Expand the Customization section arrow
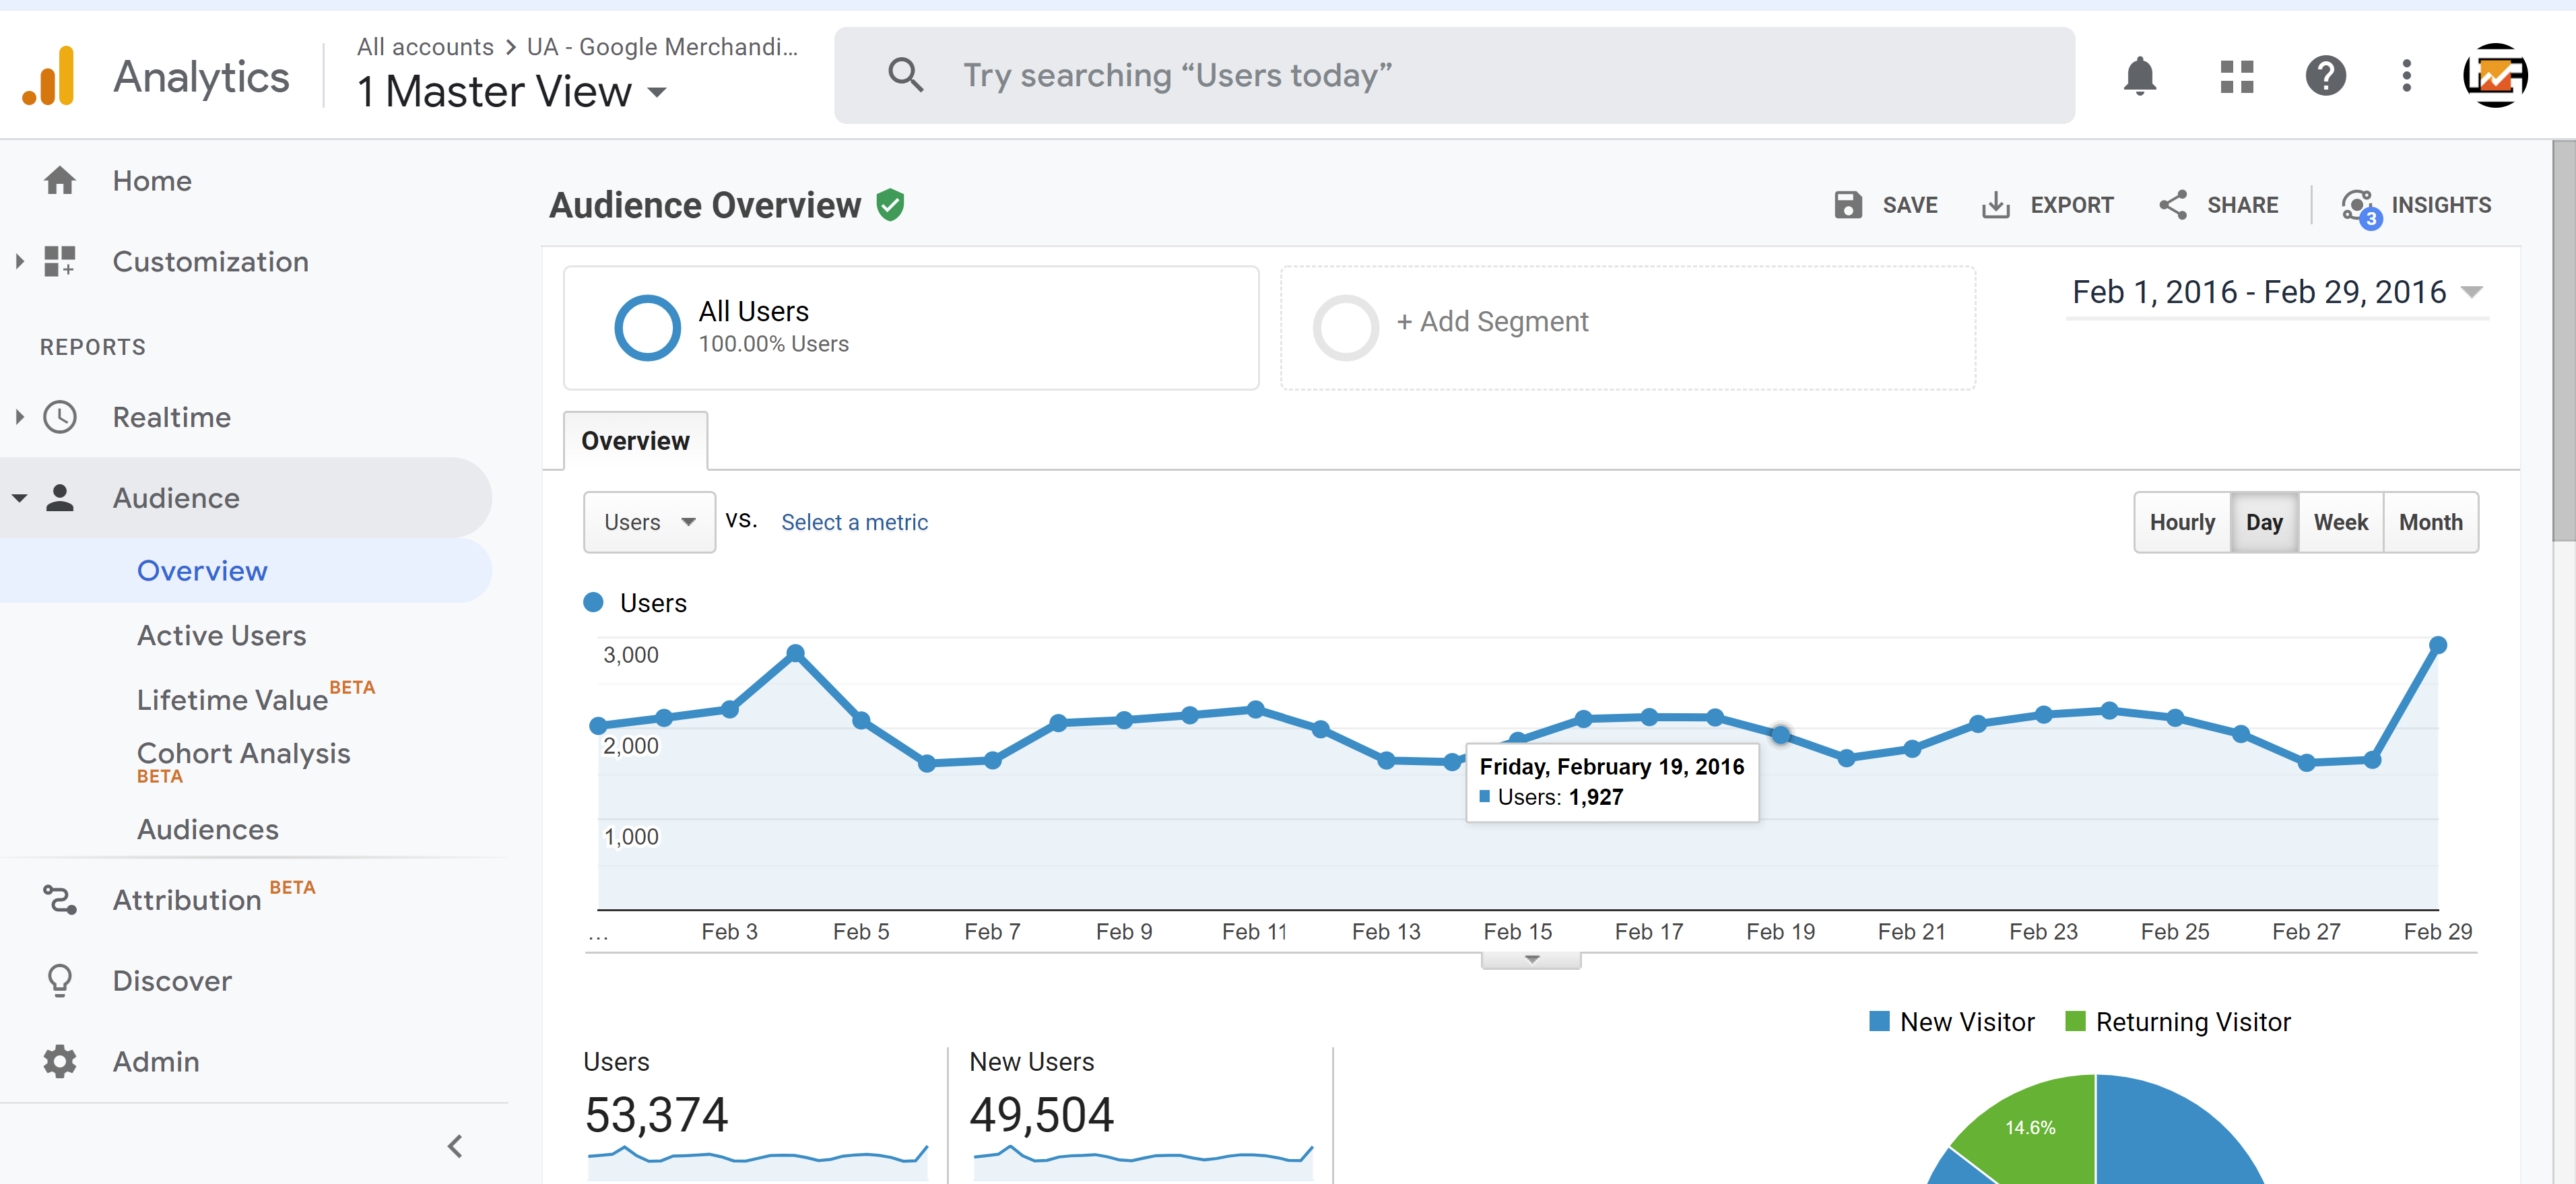The width and height of the screenshot is (2576, 1184). 19,261
